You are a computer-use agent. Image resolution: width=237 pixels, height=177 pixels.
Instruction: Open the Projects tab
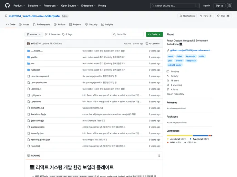75,25
